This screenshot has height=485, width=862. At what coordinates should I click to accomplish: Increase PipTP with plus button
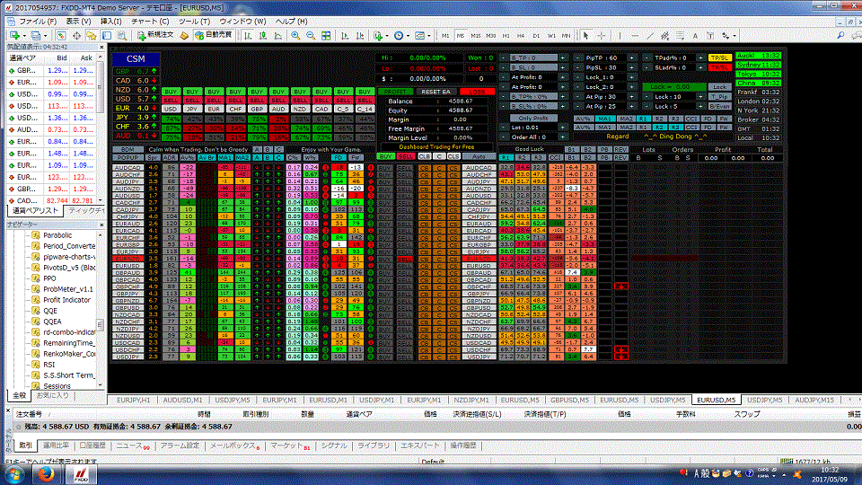click(x=631, y=57)
